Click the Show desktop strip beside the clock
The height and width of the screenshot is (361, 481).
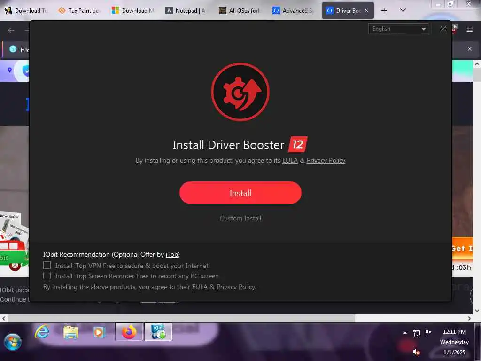coord(478,342)
